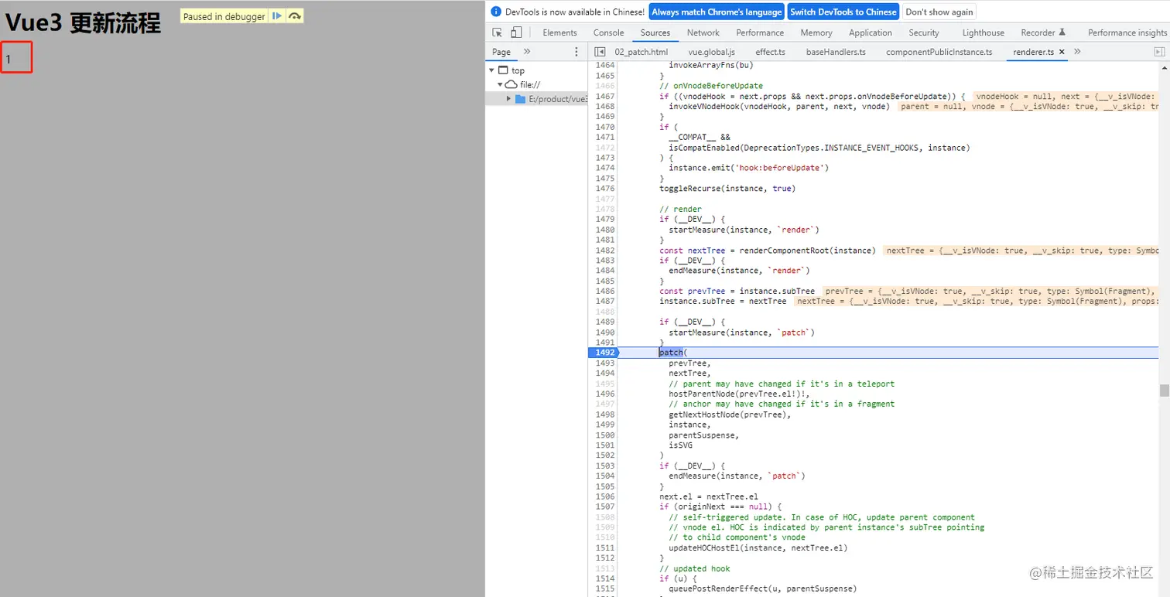The image size is (1170, 597).
Task: Click 'instance.emit' on line 1474
Action: 700,168
